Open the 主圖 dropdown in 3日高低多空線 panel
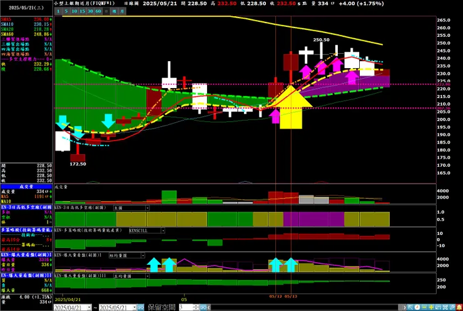The image size is (463, 311). pyautogui.click(x=147, y=208)
